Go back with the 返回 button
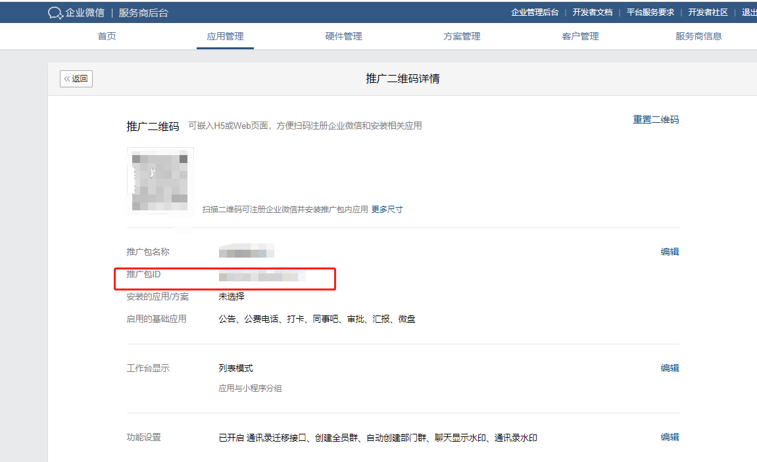Image resolution: width=757 pixels, height=462 pixels. click(76, 79)
